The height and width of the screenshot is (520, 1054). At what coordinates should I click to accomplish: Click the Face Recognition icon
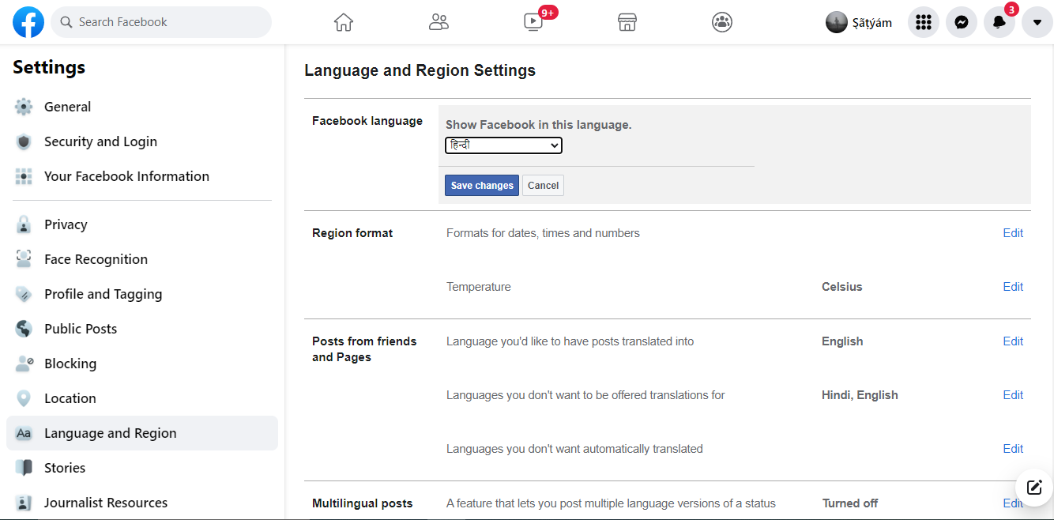24,259
